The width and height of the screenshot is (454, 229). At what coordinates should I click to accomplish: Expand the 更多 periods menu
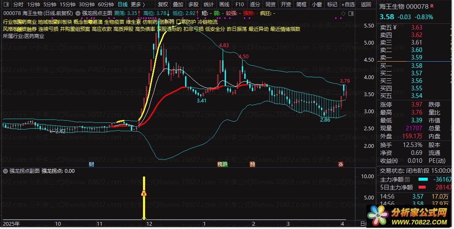pyautogui.click(x=138, y=4)
